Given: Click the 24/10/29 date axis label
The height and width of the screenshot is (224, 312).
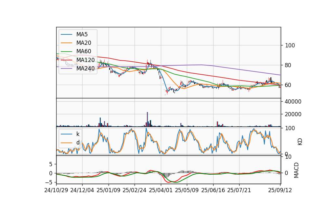Looking at the screenshot, I should [x=56, y=190].
